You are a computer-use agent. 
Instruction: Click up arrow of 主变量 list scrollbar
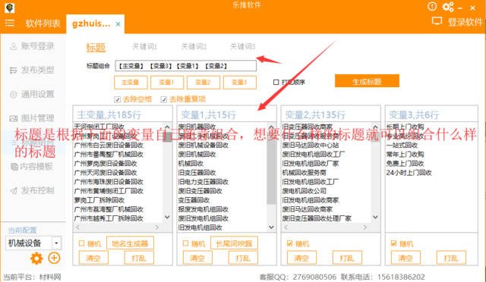(x=167, y=127)
